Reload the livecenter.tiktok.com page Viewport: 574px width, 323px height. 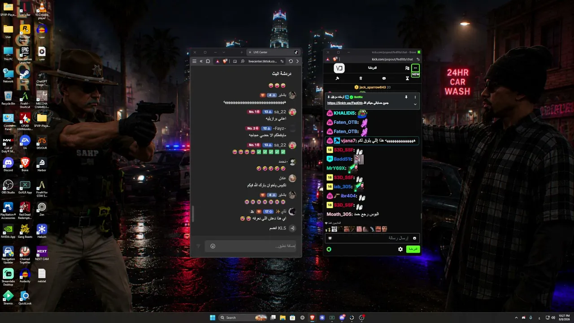click(x=291, y=61)
